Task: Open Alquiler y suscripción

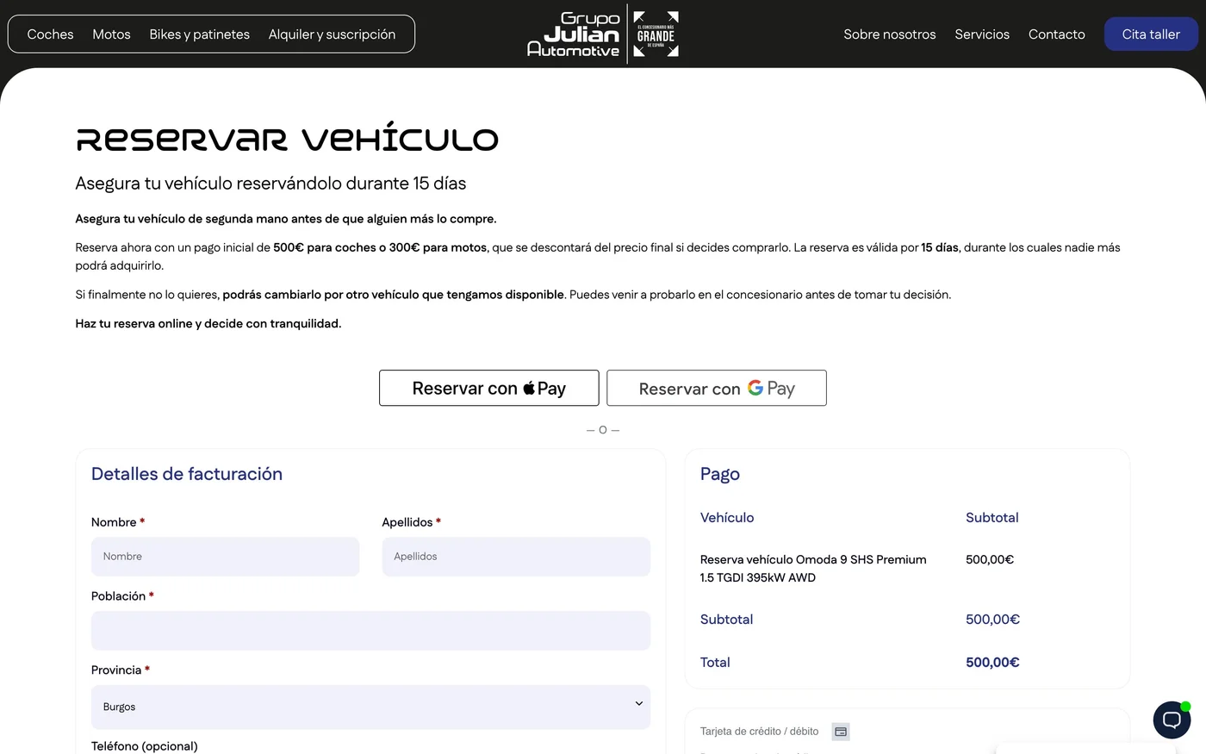Action: 332,34
